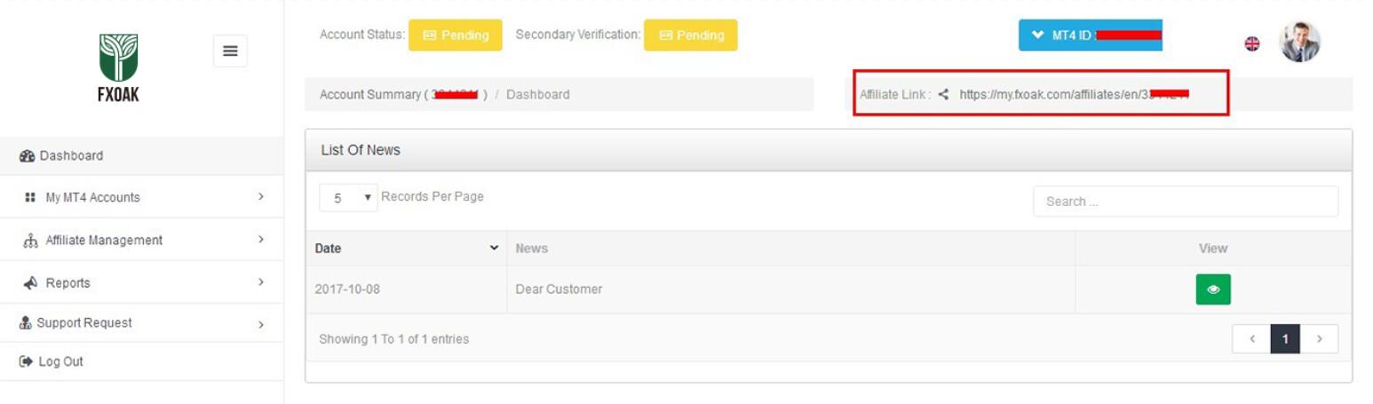
Task: Click Secondary Verification Pending badge
Action: 690,36
